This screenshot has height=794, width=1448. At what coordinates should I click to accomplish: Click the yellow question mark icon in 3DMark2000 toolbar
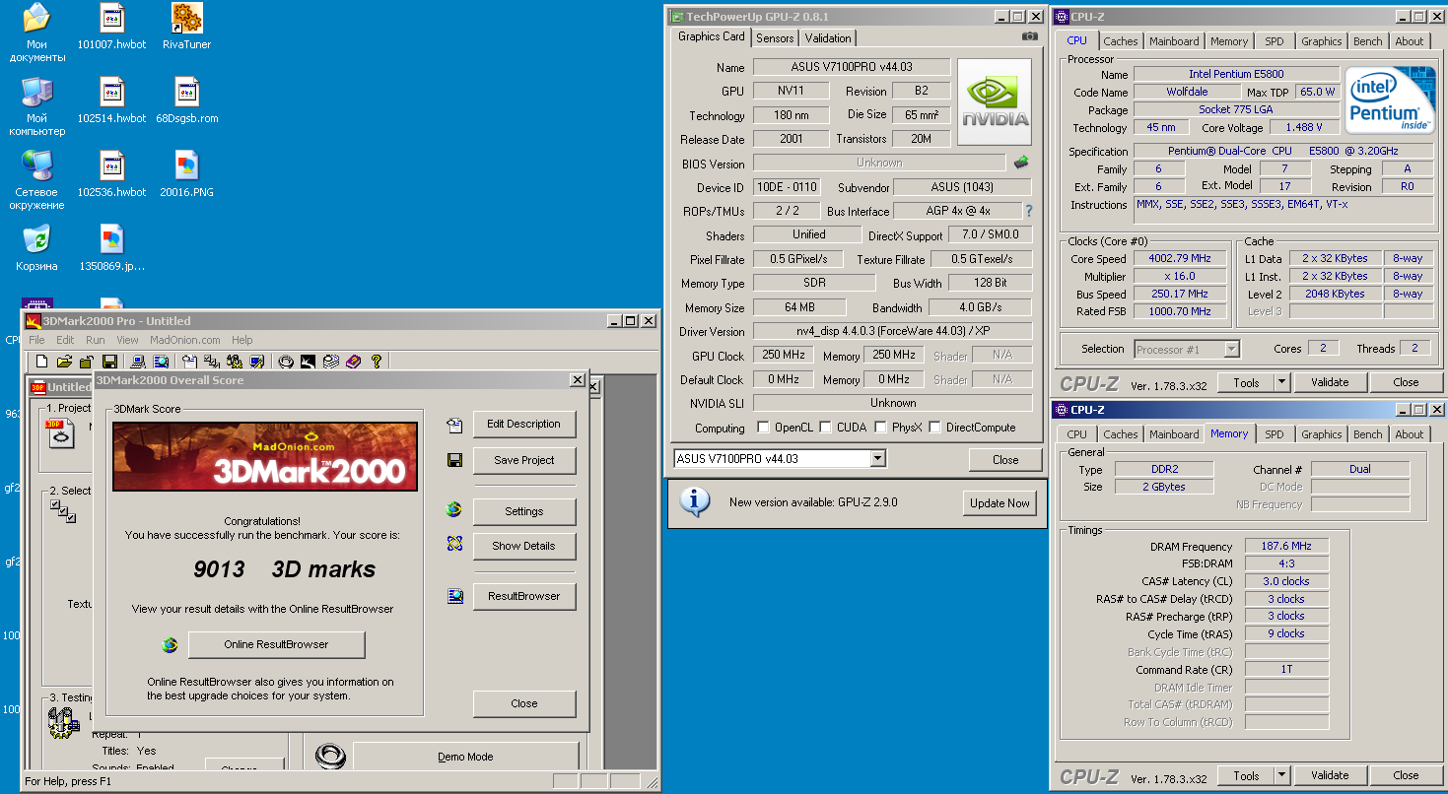(376, 362)
